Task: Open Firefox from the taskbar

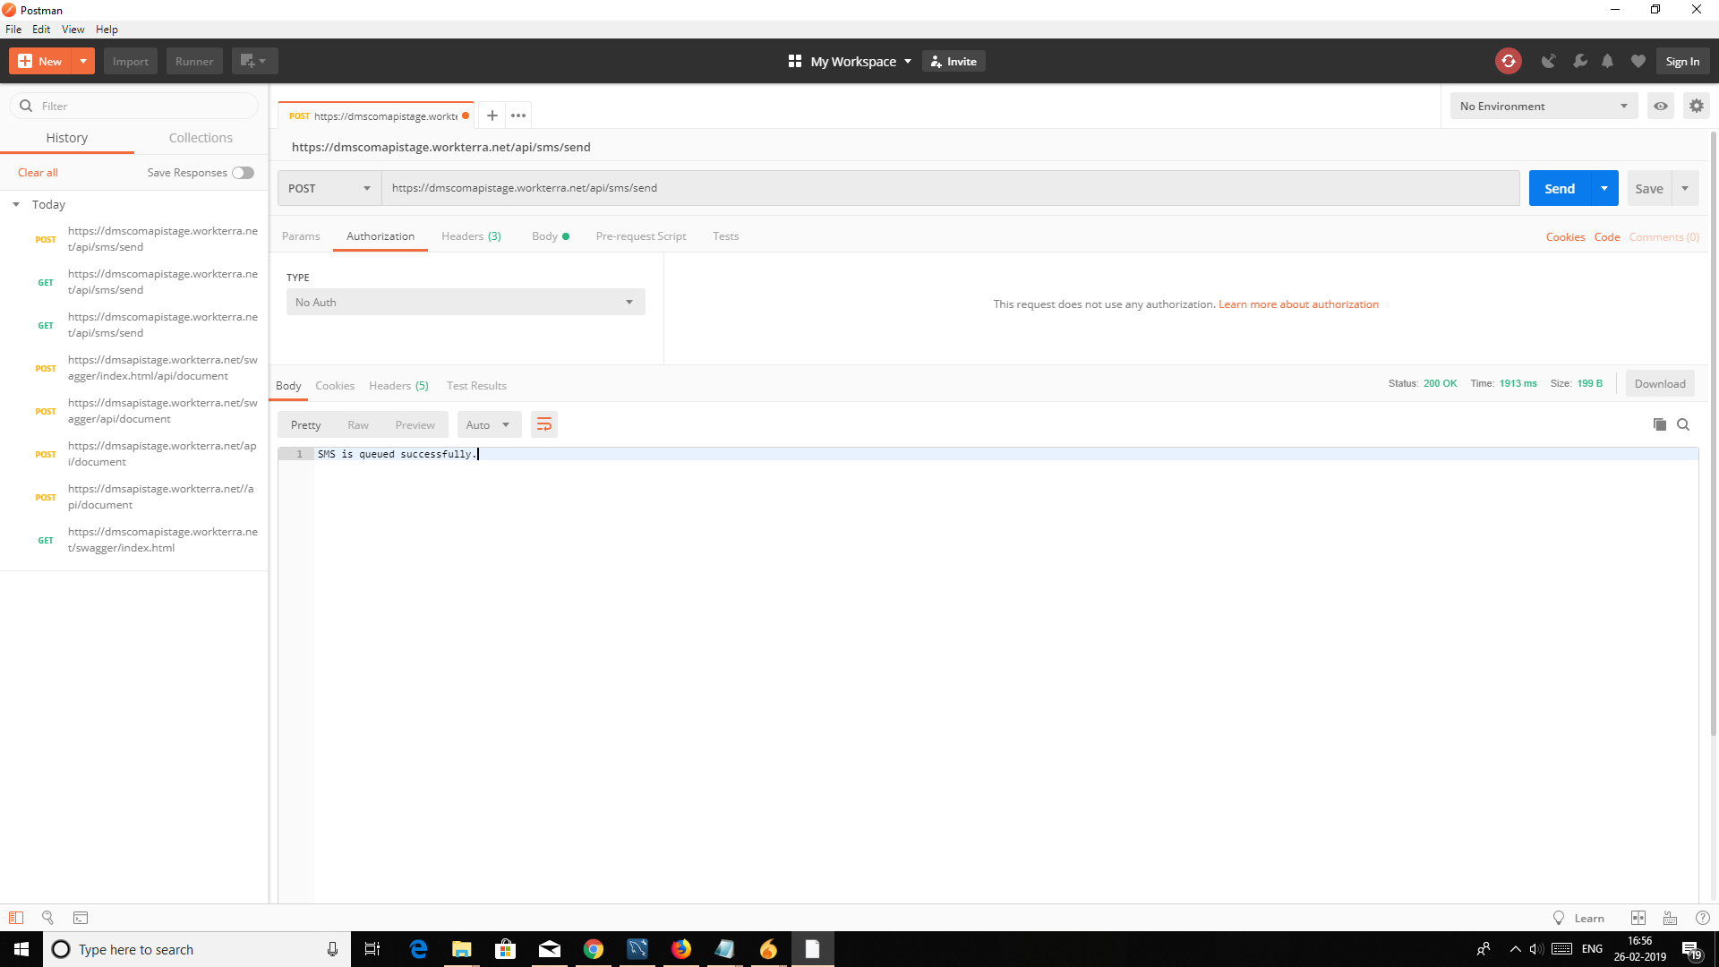Action: [681, 949]
